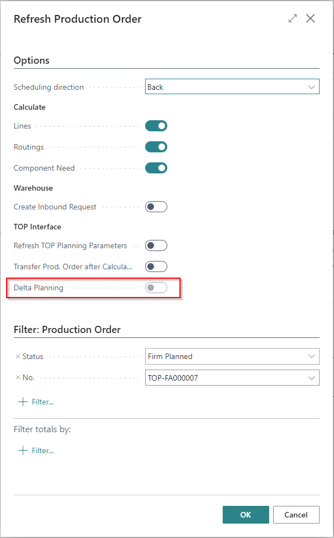The height and width of the screenshot is (538, 334).
Task: Open the Scheduling direction dropdown
Action: pos(311,87)
